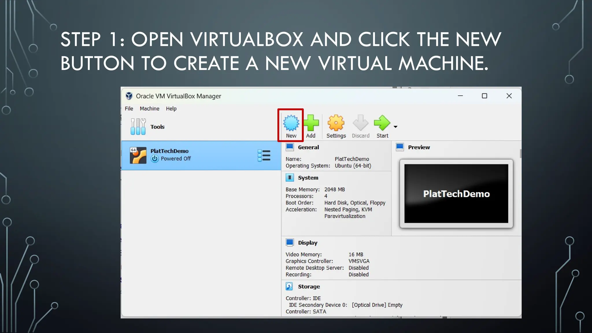Open the Storage section heading link

(x=309, y=286)
